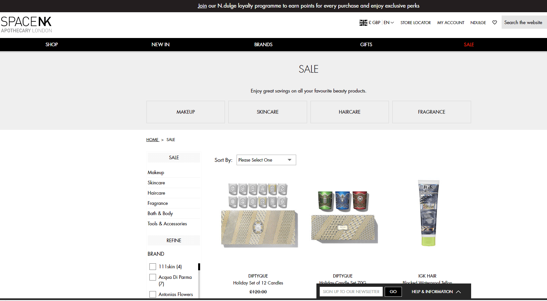Click the BRAND filter heading
The image size is (547, 301).
[156, 254]
